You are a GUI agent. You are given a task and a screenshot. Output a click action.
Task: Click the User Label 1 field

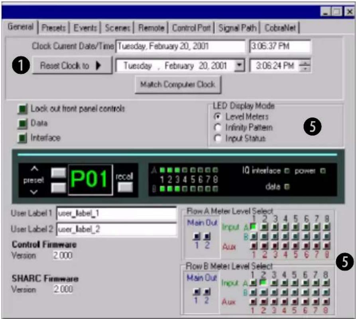tap(116, 213)
